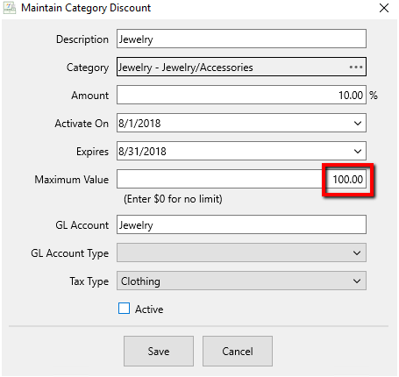Click the percent sign beside Amount
The height and width of the screenshot is (377, 399).
(x=374, y=96)
